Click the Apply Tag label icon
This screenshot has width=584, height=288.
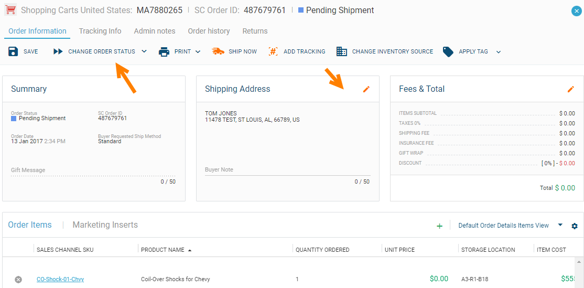(x=448, y=51)
